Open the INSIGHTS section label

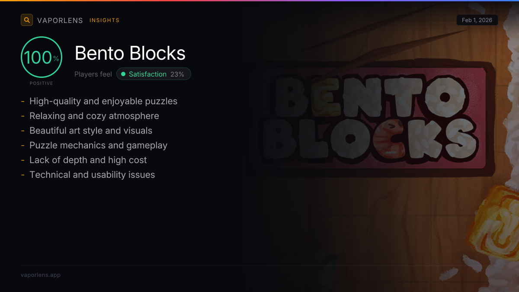tap(104, 20)
